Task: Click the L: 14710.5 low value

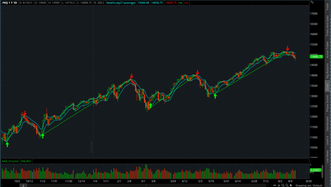Action: pyautogui.click(x=68, y=3)
